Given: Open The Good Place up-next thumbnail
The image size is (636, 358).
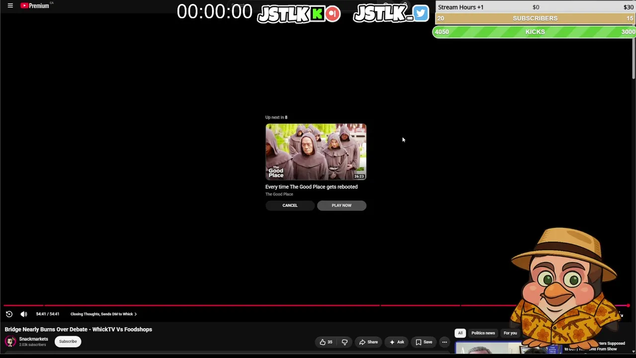Looking at the screenshot, I should 316,152.
